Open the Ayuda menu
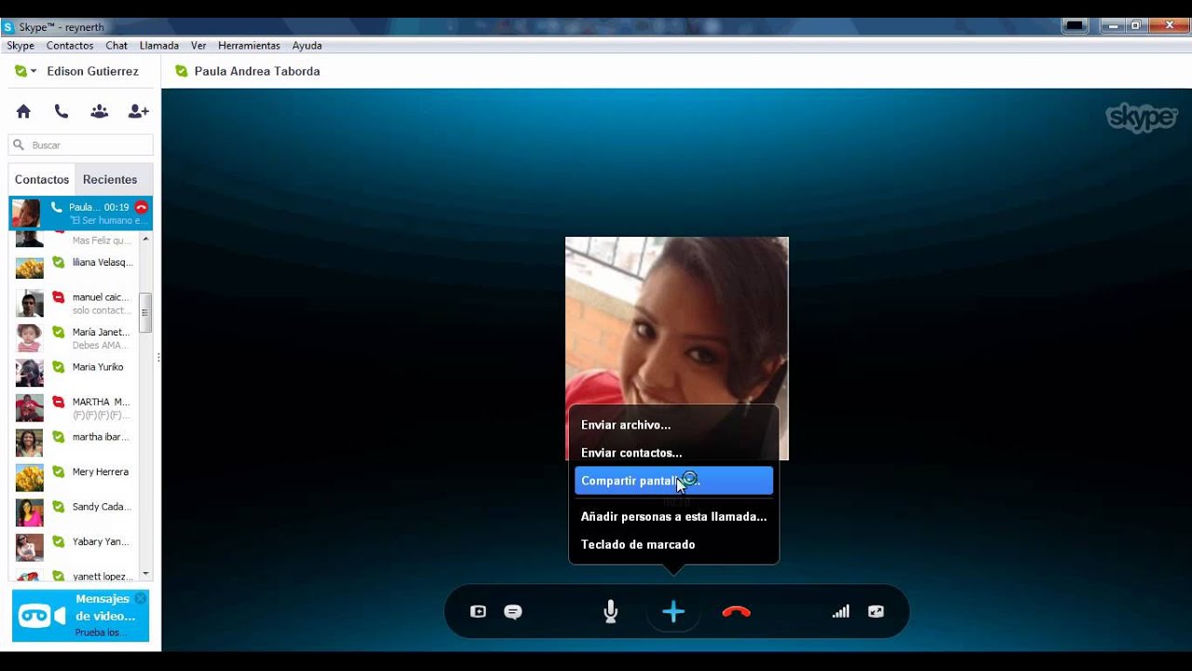This screenshot has height=671, width=1192. click(307, 46)
